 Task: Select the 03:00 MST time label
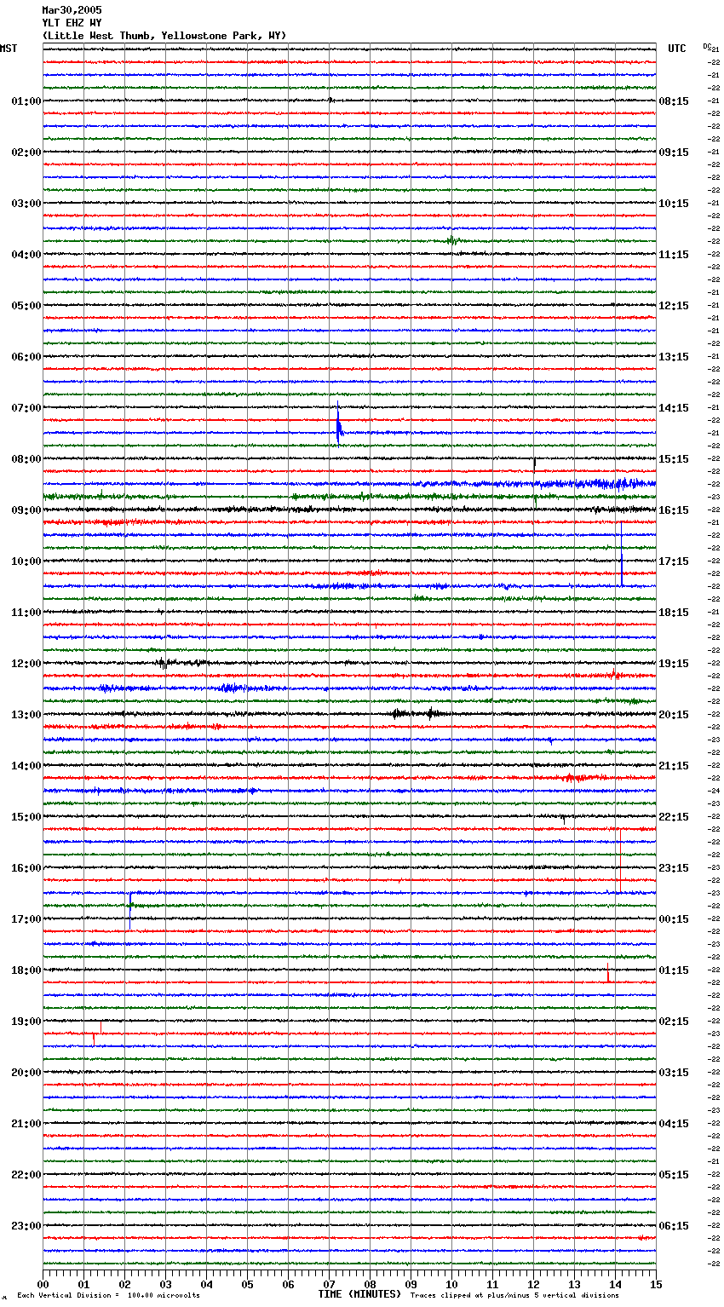(x=26, y=204)
